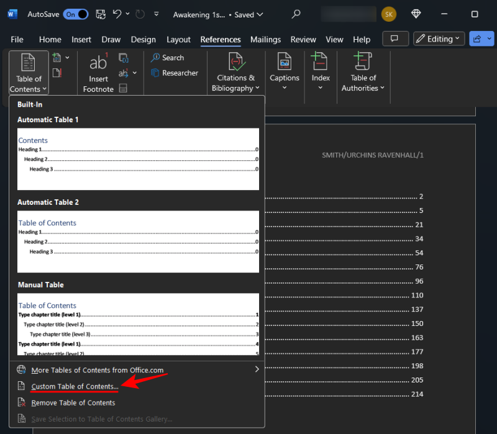Open the Comments speech bubble button
The height and width of the screenshot is (434, 497).
coord(394,39)
